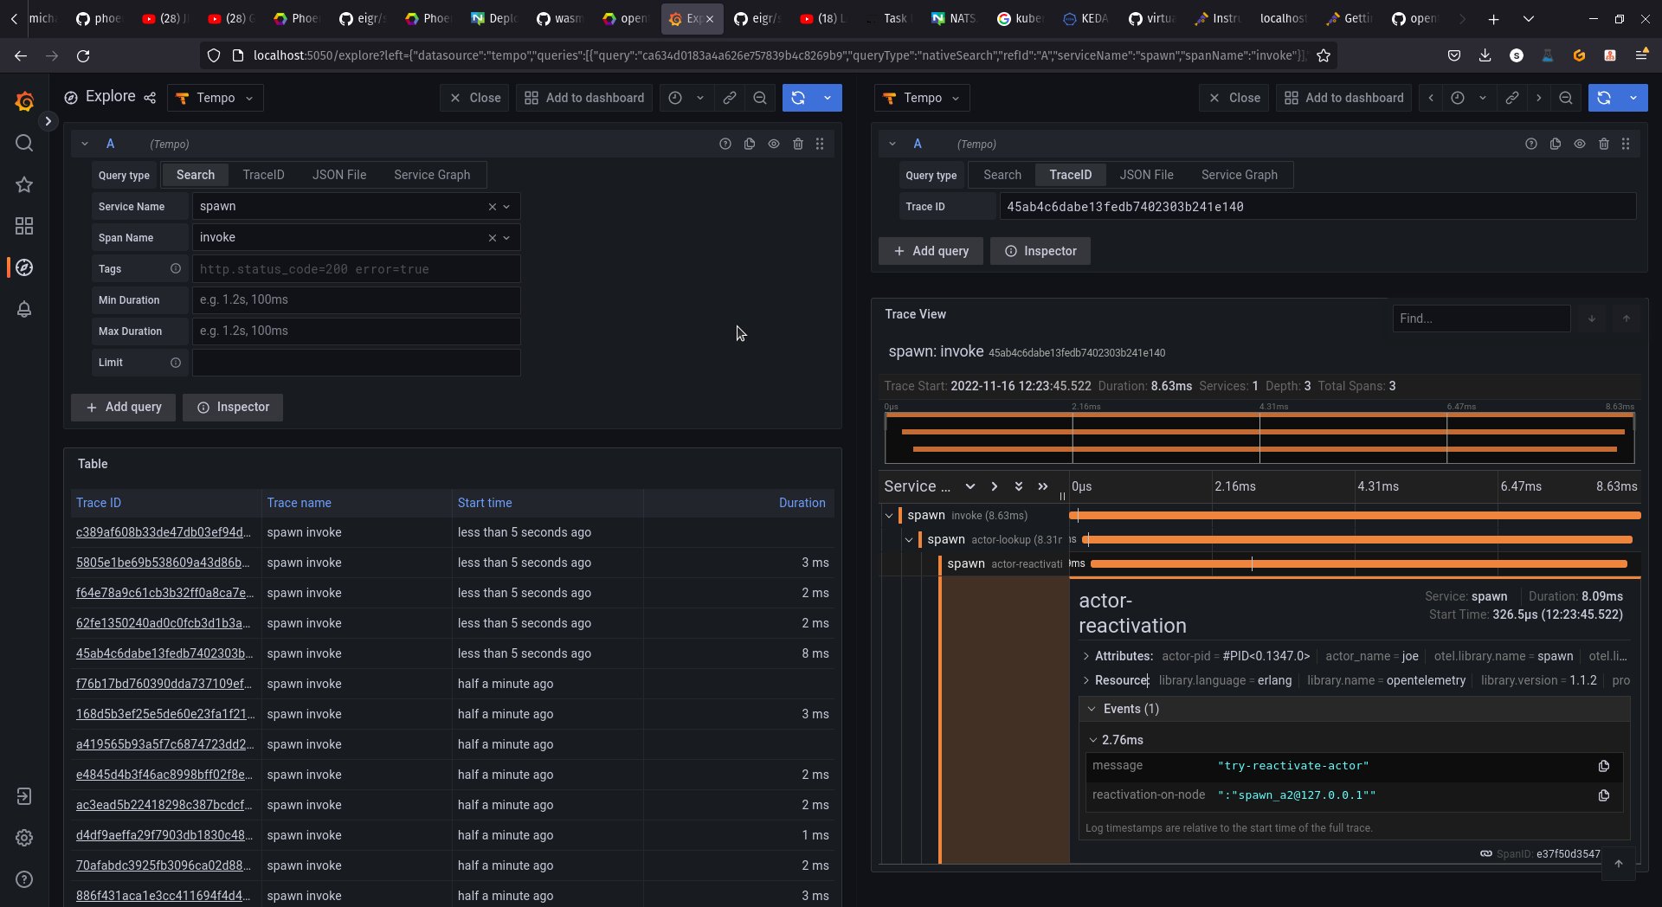1662x907 pixels.
Task: Open Configuration gear in sidebar
Action: [x=24, y=838]
